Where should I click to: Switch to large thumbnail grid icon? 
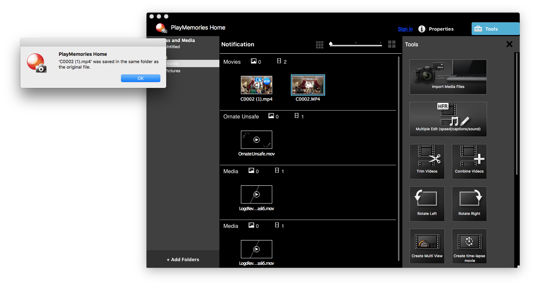click(392, 44)
